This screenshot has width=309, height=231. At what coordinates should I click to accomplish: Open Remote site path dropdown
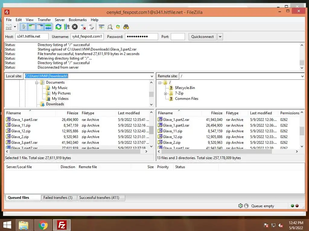(x=302, y=76)
